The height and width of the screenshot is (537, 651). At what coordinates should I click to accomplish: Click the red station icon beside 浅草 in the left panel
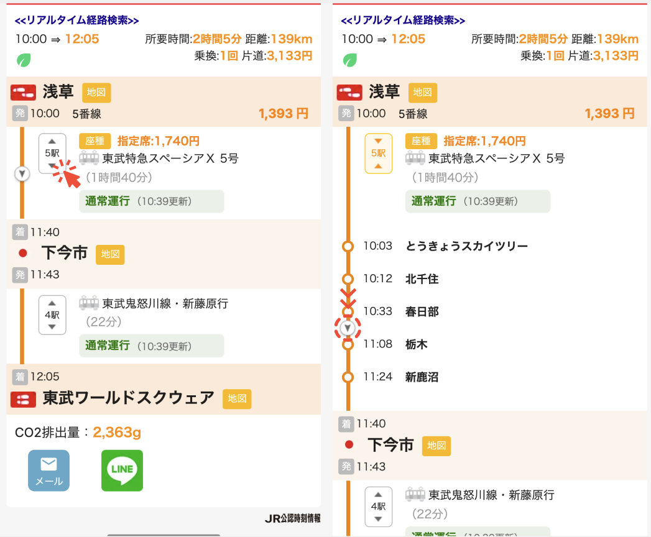click(x=23, y=93)
